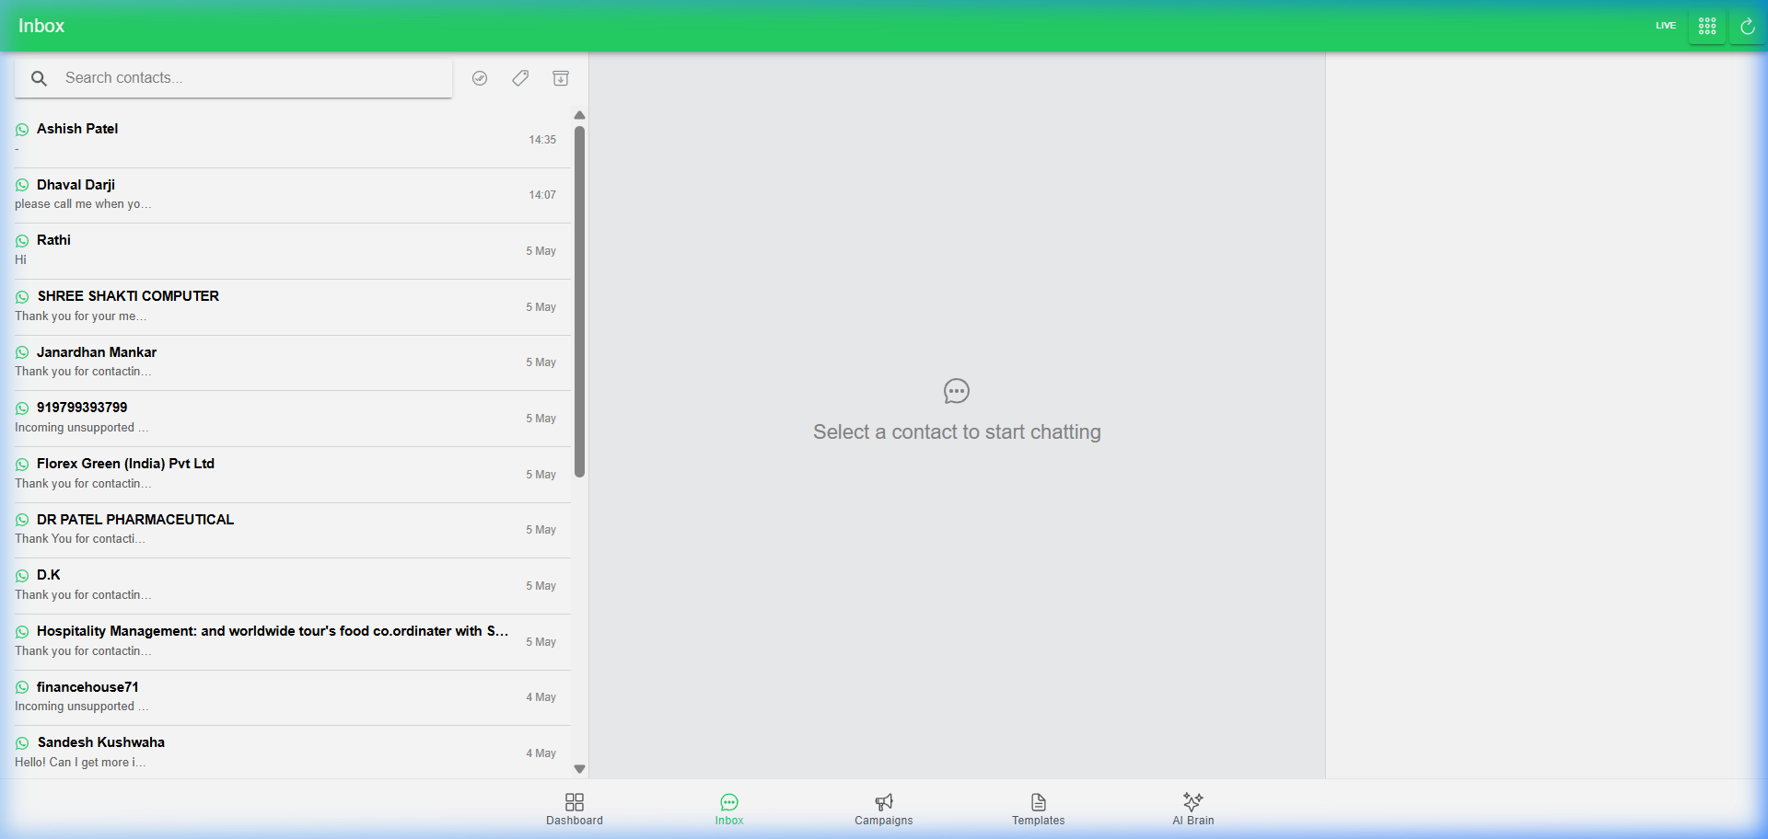This screenshot has height=839, width=1768.
Task: Click WhatsApp icon next to Florex Green
Action: tap(22, 465)
